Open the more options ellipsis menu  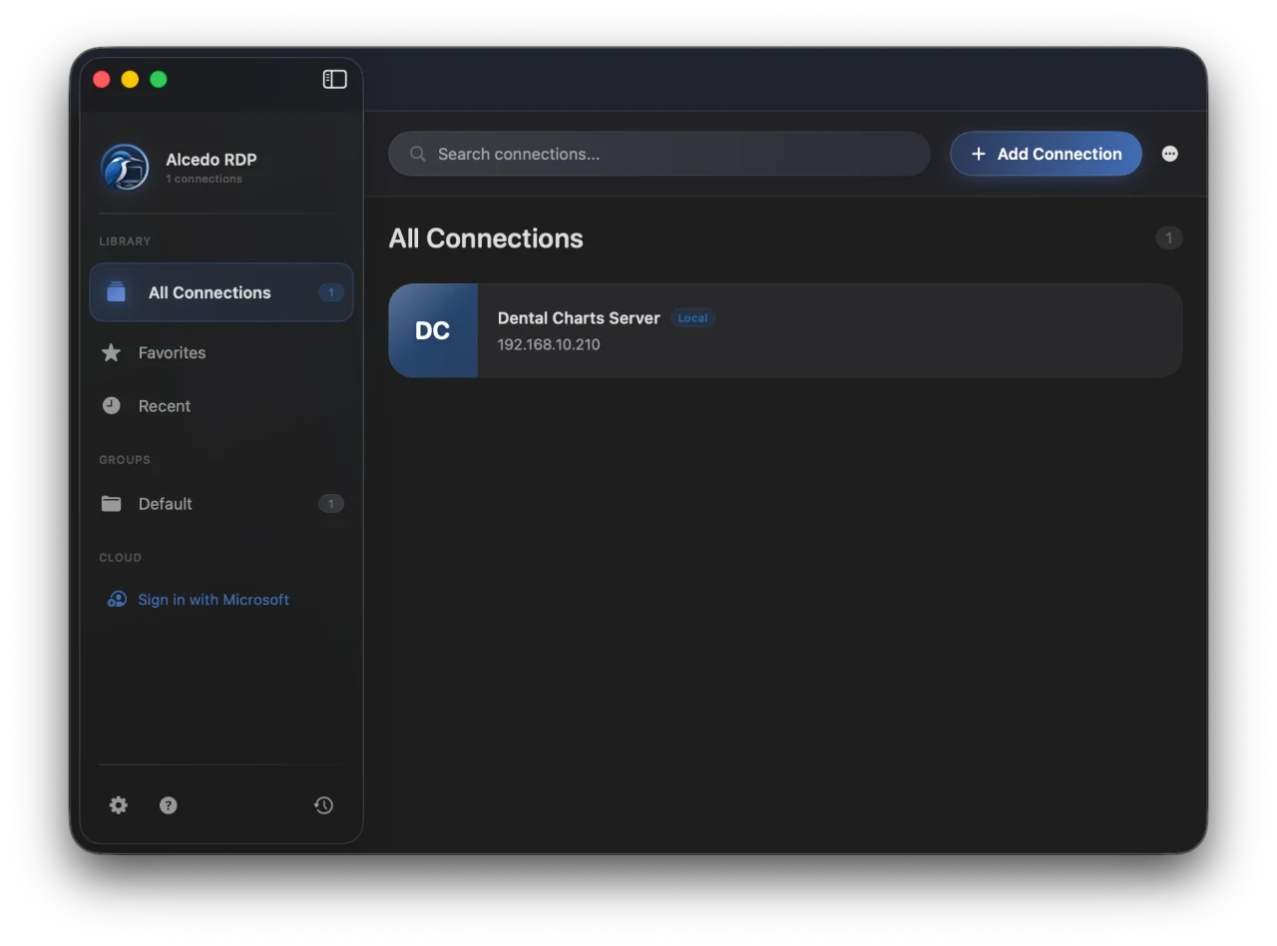(1170, 154)
